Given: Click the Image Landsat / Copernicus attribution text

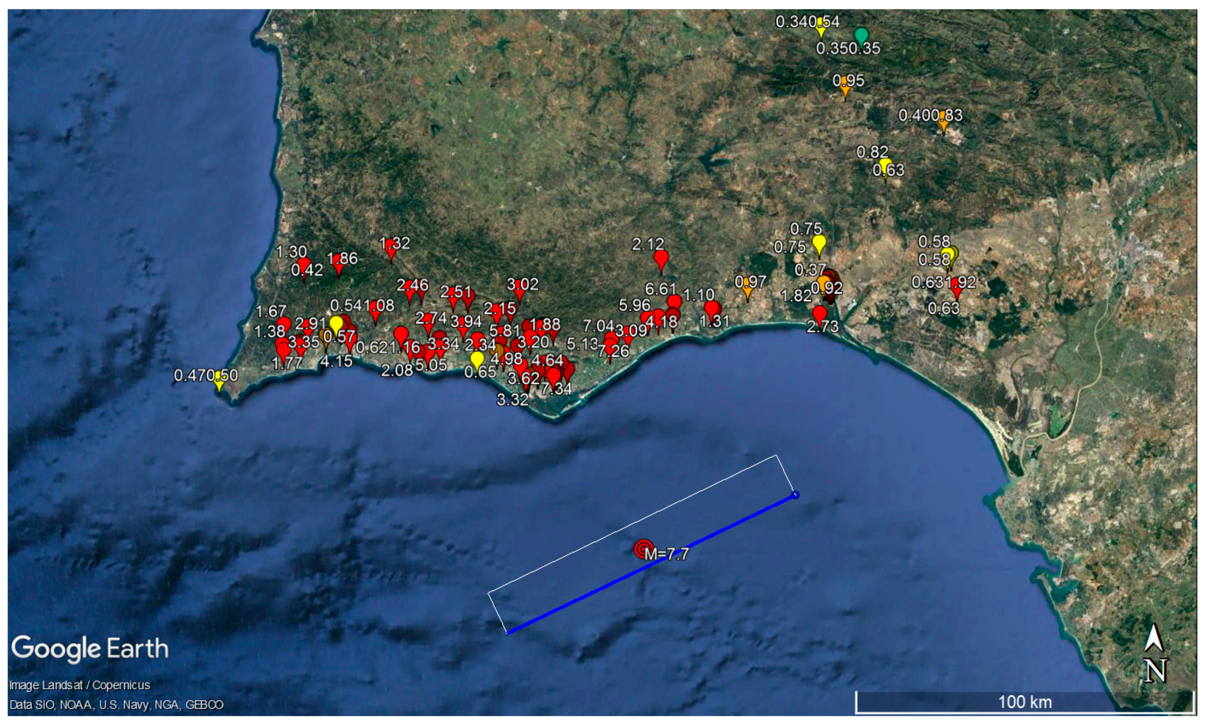Looking at the screenshot, I should click(x=79, y=685).
